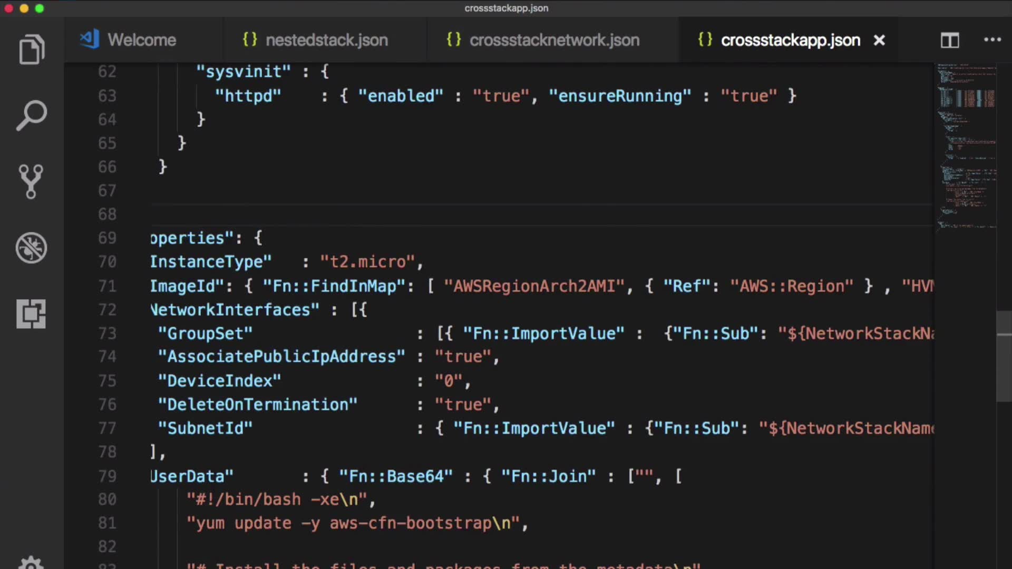This screenshot has height=569, width=1012.
Task: Open the Explorer files icon in activity bar
Action: (x=32, y=50)
